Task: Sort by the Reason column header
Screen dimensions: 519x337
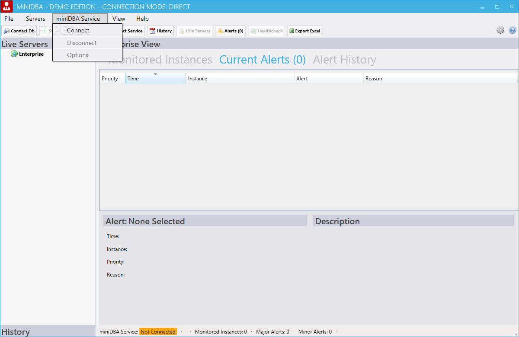Action: (x=440, y=79)
